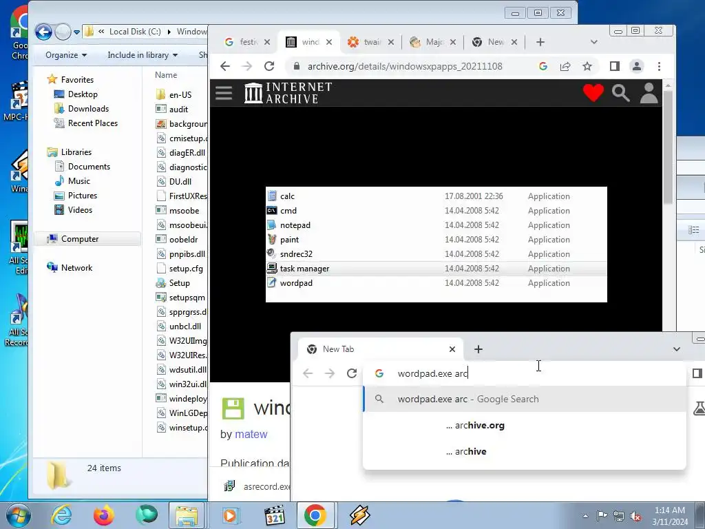Click the taskbar clock showing 1:14 AM
This screenshot has width=705, height=529.
pyautogui.click(x=669, y=516)
